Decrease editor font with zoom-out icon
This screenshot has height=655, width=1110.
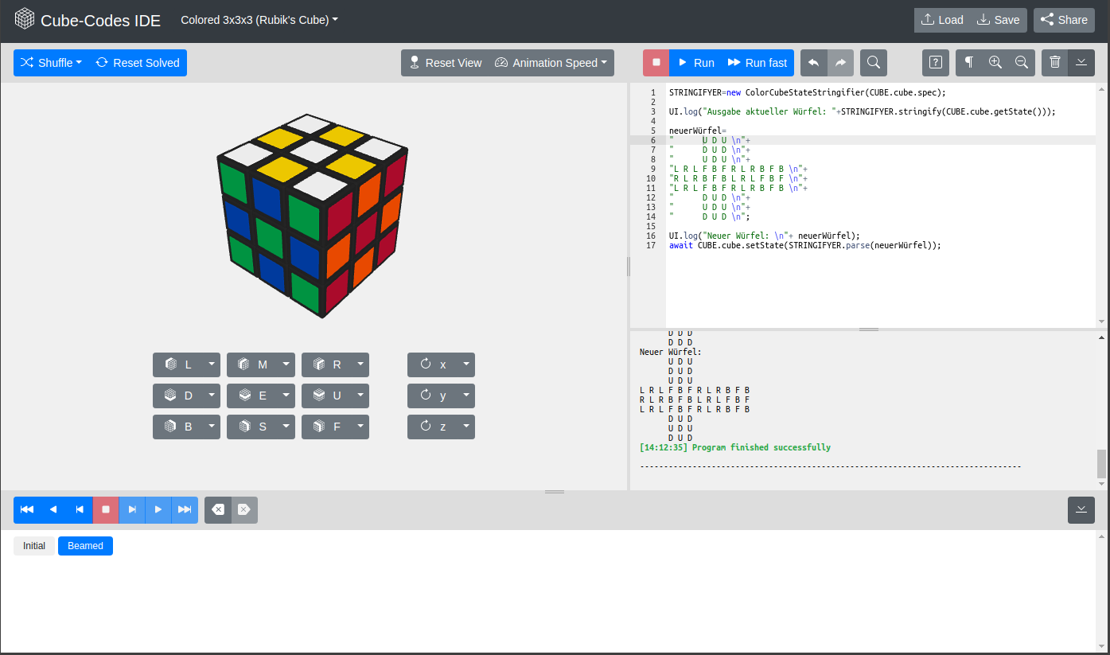[1021, 62]
